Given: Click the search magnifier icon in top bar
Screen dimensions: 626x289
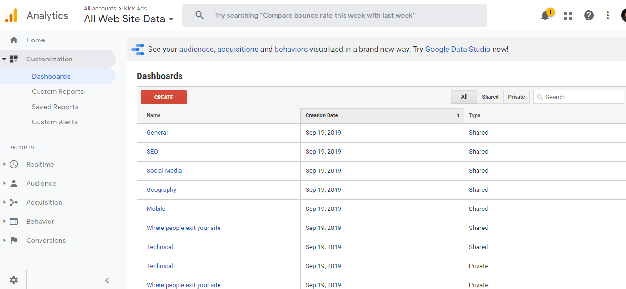Looking at the screenshot, I should (199, 15).
